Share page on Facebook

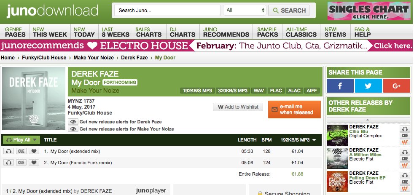[x=340, y=86]
